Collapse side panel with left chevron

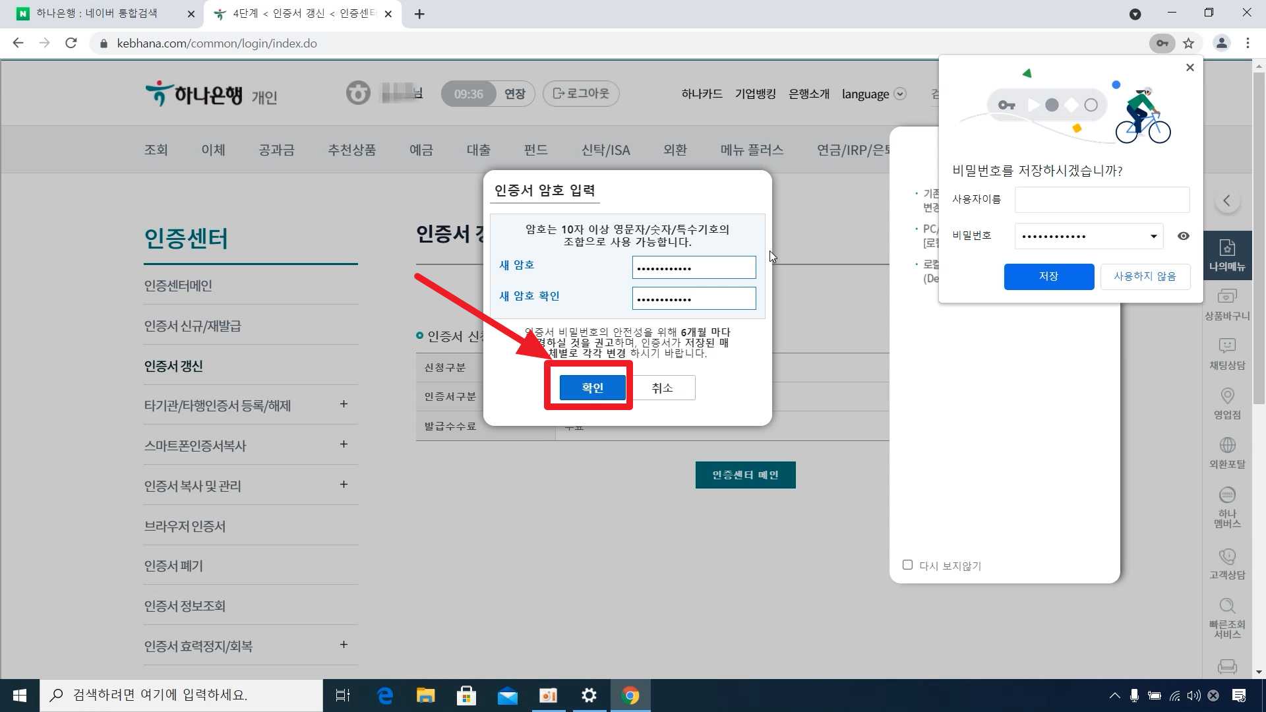click(1226, 200)
